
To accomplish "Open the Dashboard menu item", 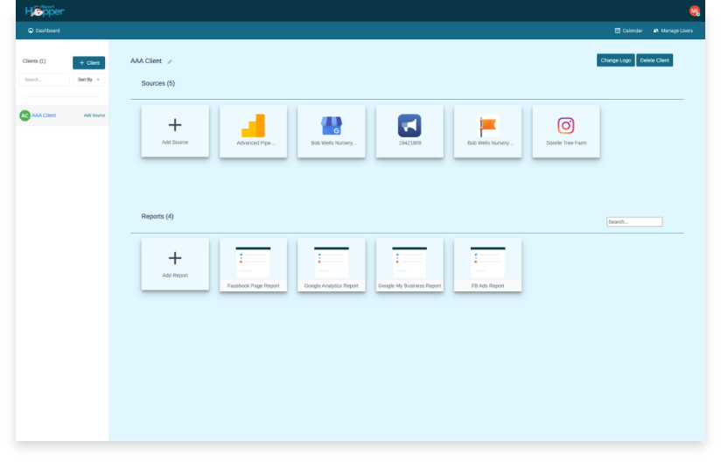I will click(44, 31).
